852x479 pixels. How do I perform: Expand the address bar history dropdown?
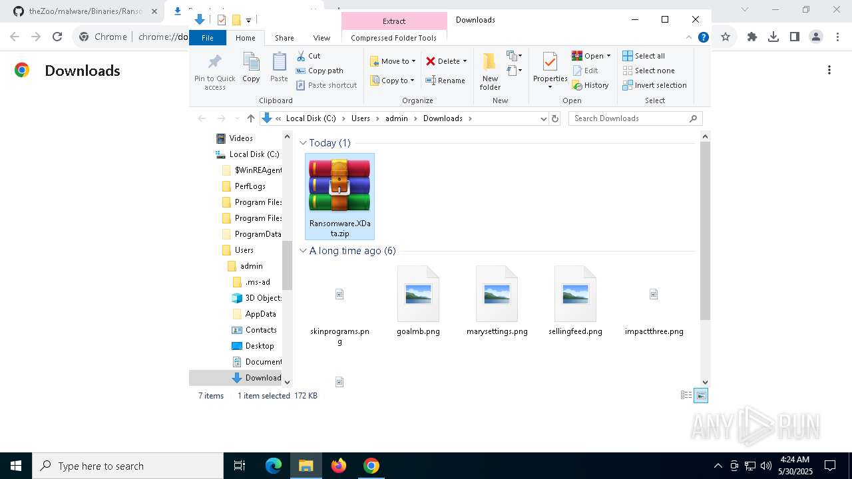pyautogui.click(x=544, y=118)
